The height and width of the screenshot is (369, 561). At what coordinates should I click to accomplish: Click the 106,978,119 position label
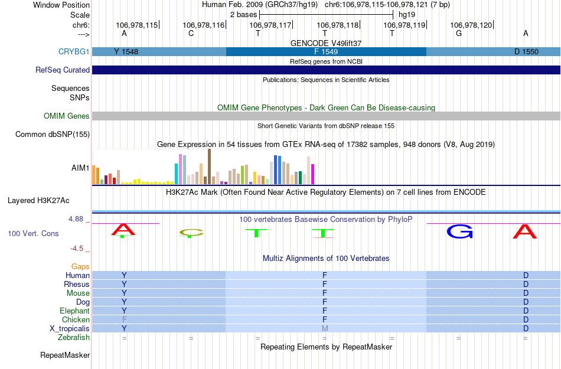point(405,25)
